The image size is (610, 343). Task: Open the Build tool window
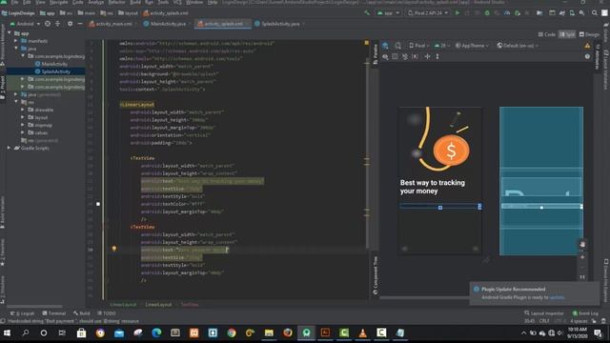click(x=81, y=313)
